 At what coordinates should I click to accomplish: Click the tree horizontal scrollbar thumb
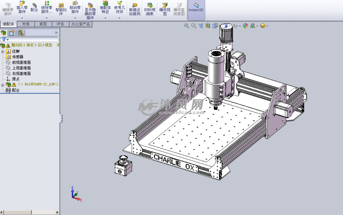click(x=18, y=212)
